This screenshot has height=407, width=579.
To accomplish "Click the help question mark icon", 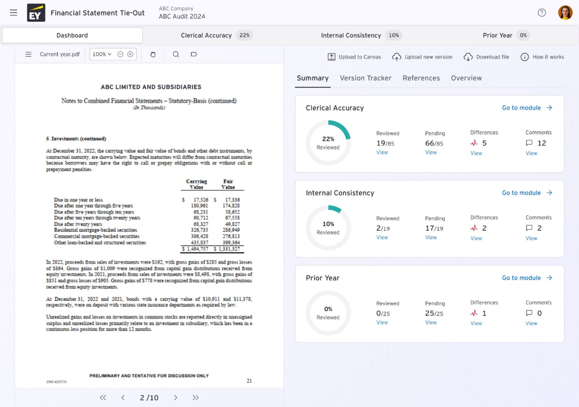I will 541,13.
